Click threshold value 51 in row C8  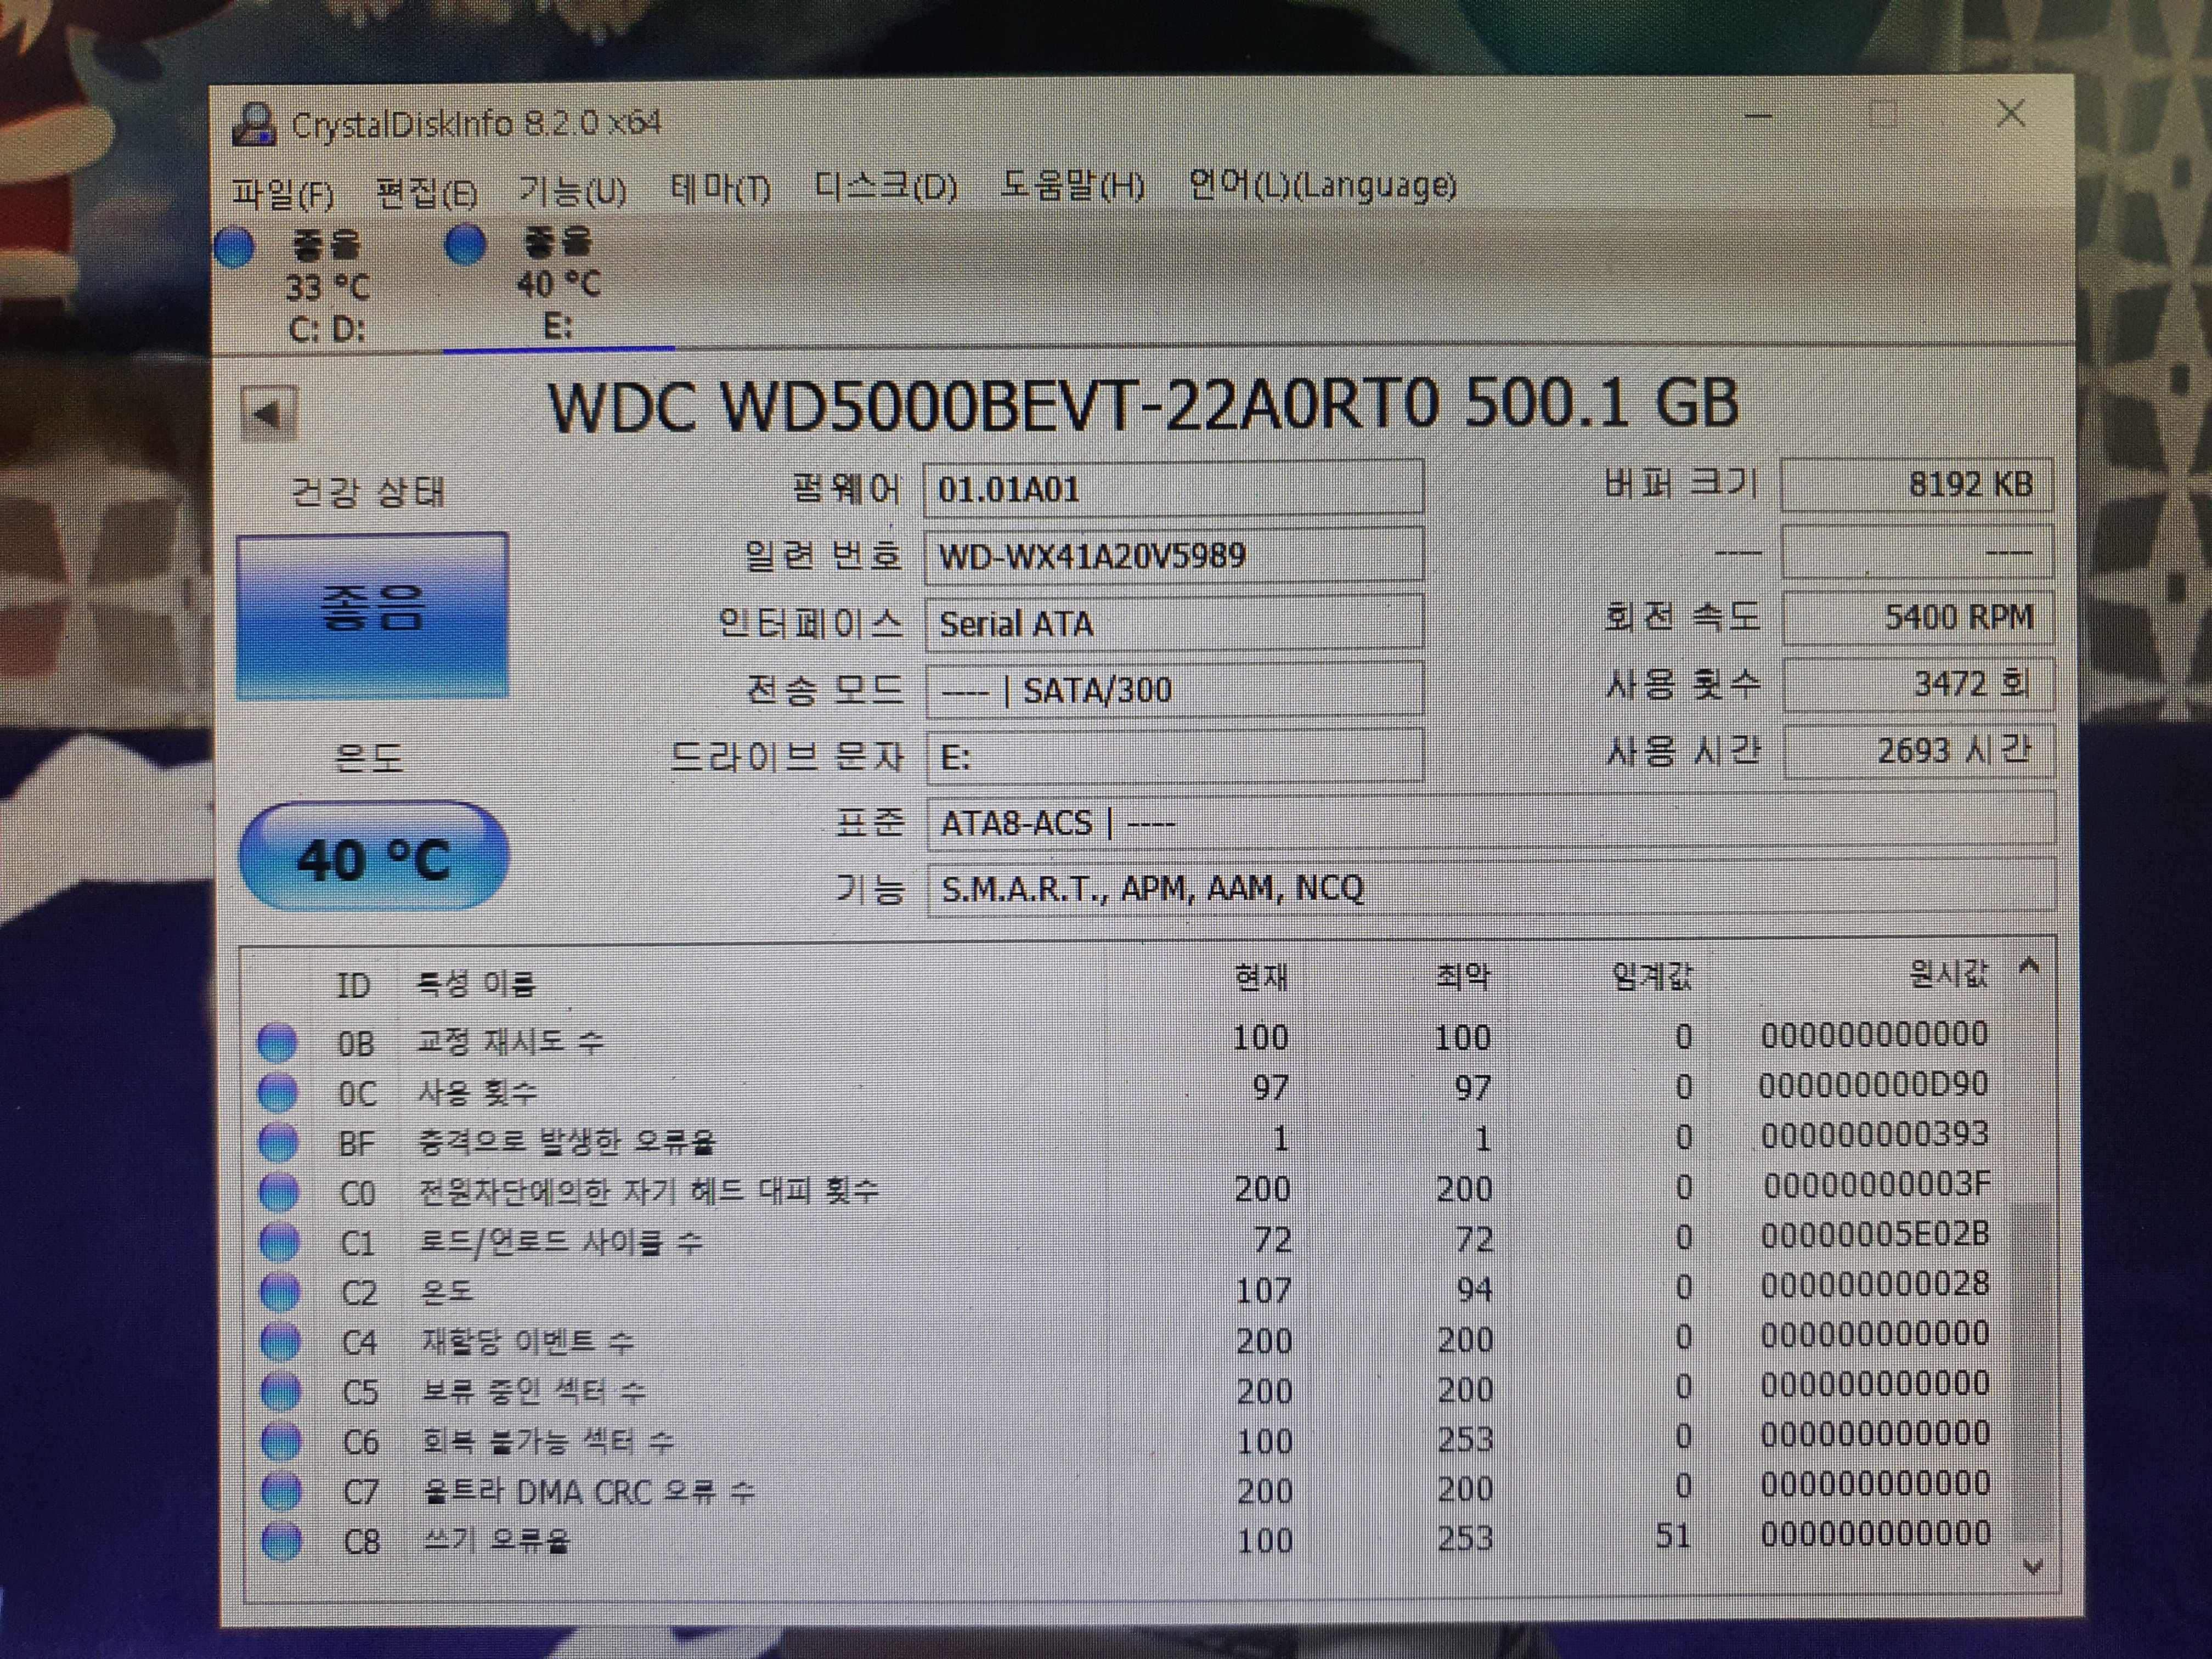pyautogui.click(x=1673, y=1535)
